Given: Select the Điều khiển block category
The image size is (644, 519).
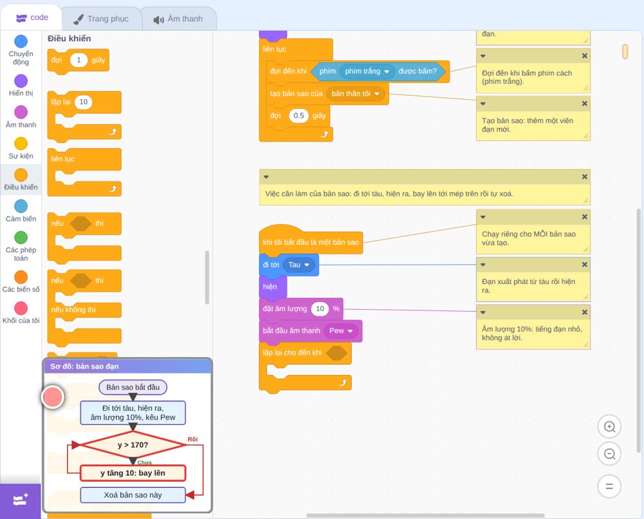Looking at the screenshot, I should click(21, 180).
